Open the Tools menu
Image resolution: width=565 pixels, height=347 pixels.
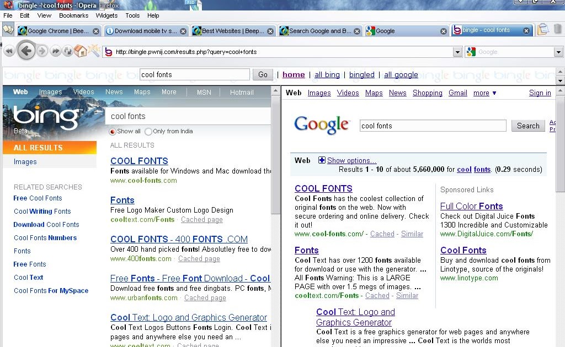tap(132, 15)
